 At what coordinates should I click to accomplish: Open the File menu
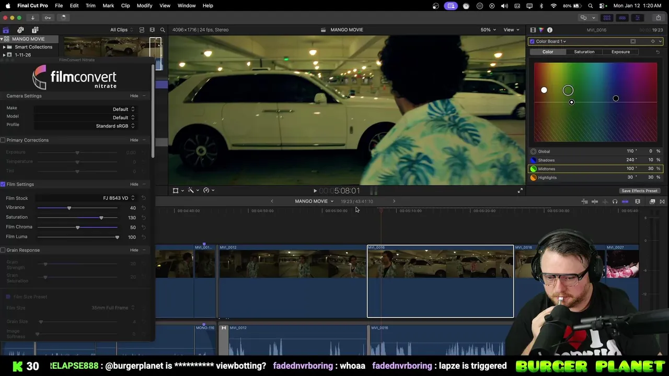click(x=59, y=5)
